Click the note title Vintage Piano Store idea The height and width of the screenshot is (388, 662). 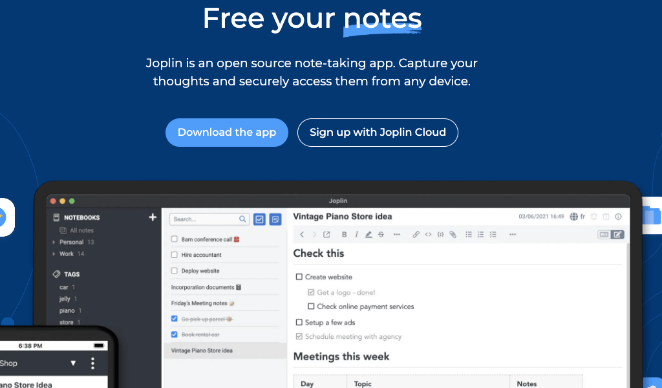(x=343, y=217)
